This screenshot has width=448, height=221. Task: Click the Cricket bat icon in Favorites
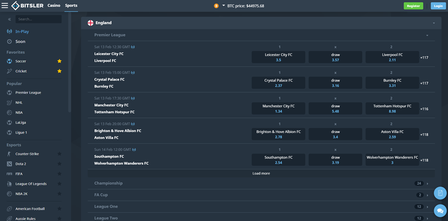[x=10, y=71]
